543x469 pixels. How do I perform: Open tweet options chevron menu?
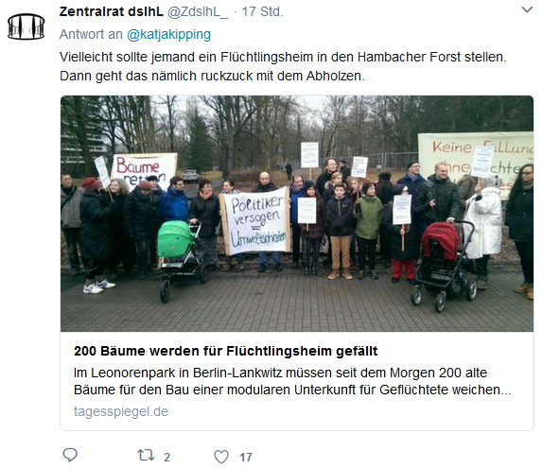527,9
